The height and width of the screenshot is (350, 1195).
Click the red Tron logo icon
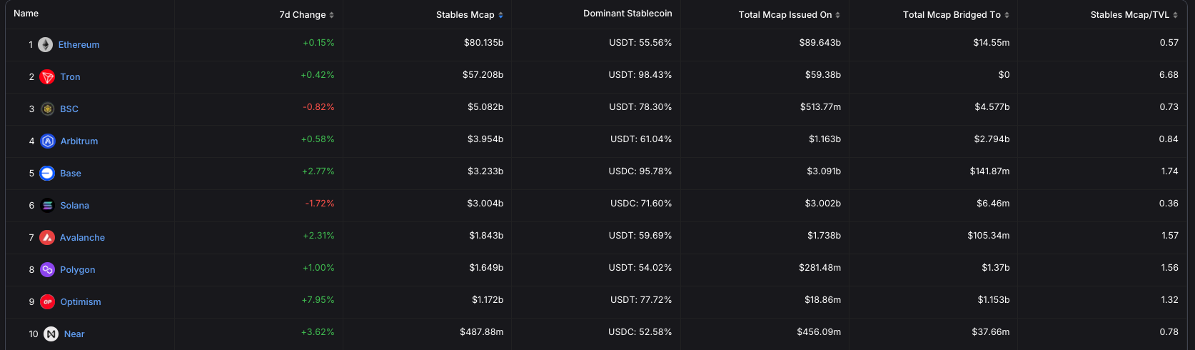point(47,77)
